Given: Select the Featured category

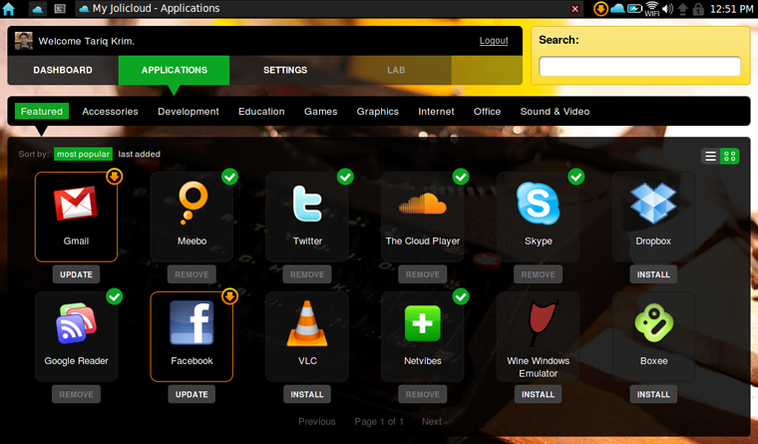Looking at the screenshot, I should pos(42,111).
